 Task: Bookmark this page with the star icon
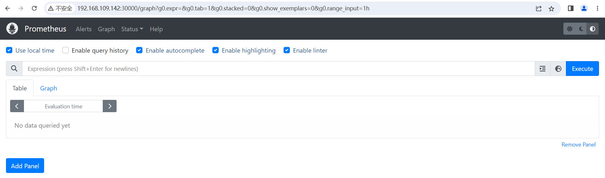pos(551,9)
